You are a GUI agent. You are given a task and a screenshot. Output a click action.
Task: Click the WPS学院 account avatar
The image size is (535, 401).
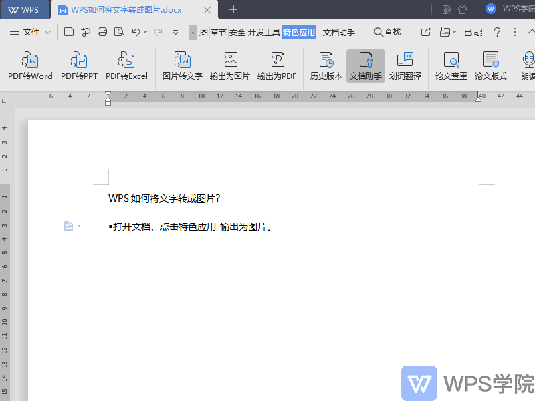pos(491,9)
